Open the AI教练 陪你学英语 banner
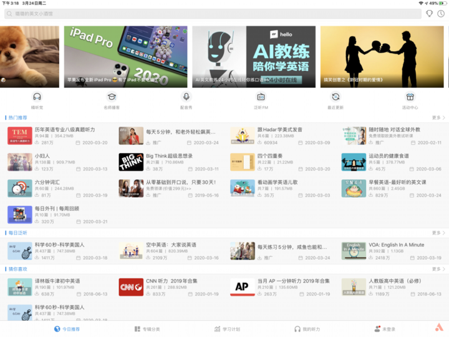This screenshot has width=449, height=337. (x=254, y=57)
